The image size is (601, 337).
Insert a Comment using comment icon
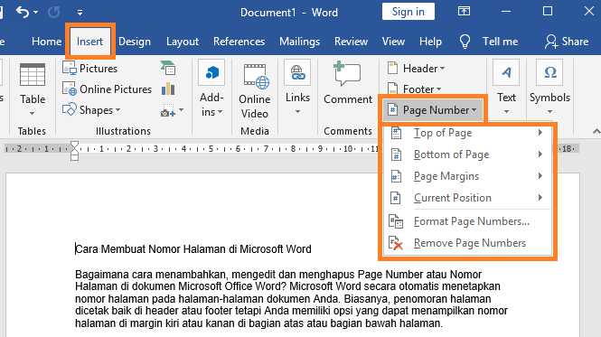pos(347,73)
